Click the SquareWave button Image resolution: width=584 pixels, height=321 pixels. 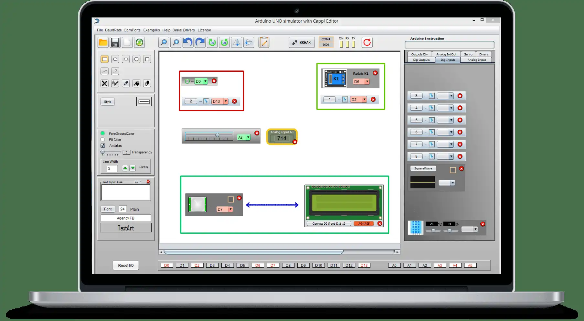(423, 168)
